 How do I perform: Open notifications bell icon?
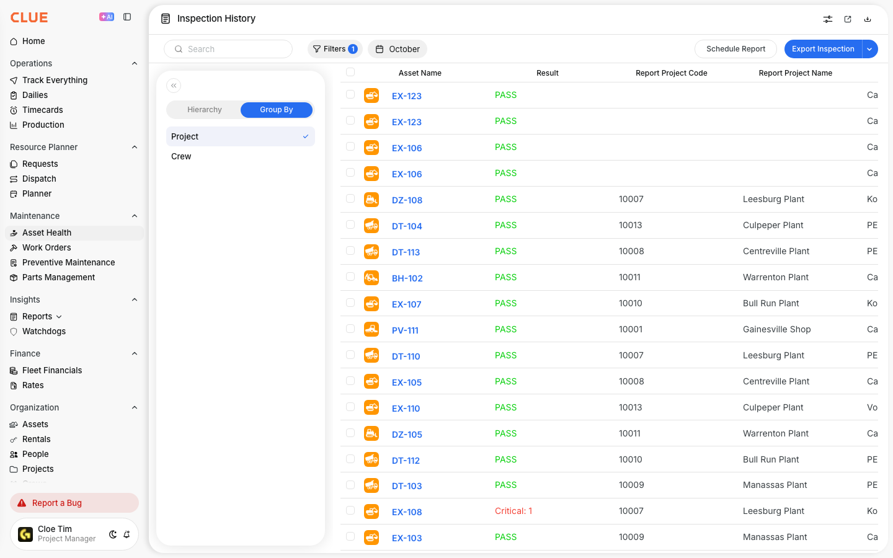pos(127,534)
